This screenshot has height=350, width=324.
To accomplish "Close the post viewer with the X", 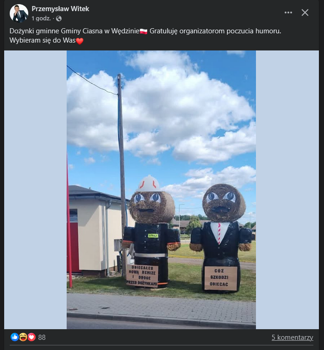I will coord(305,12).
